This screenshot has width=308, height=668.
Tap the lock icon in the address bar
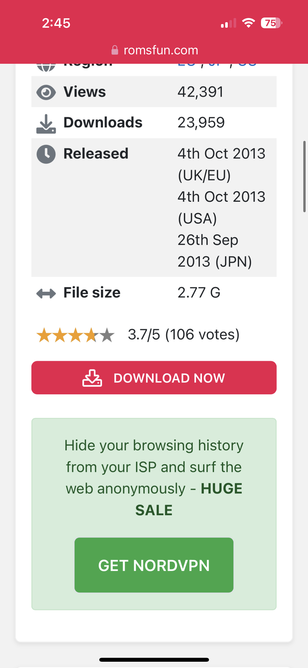point(115,50)
